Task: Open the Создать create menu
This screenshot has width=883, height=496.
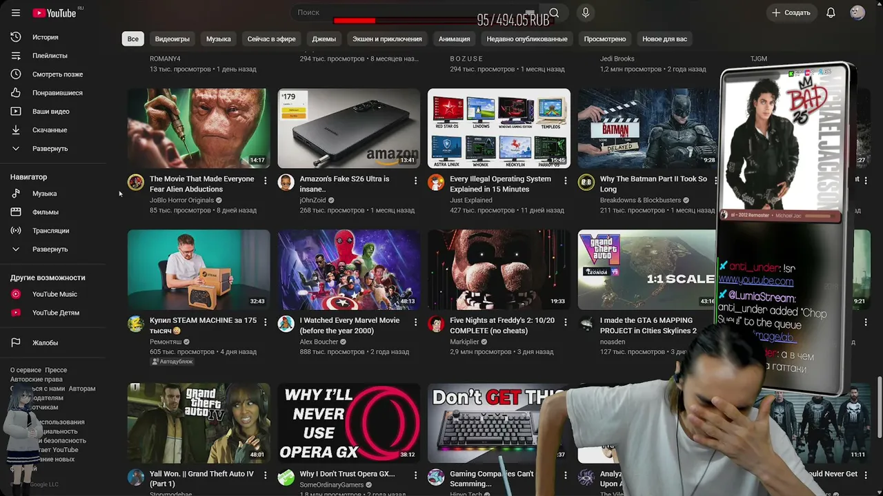Action: pos(791,13)
